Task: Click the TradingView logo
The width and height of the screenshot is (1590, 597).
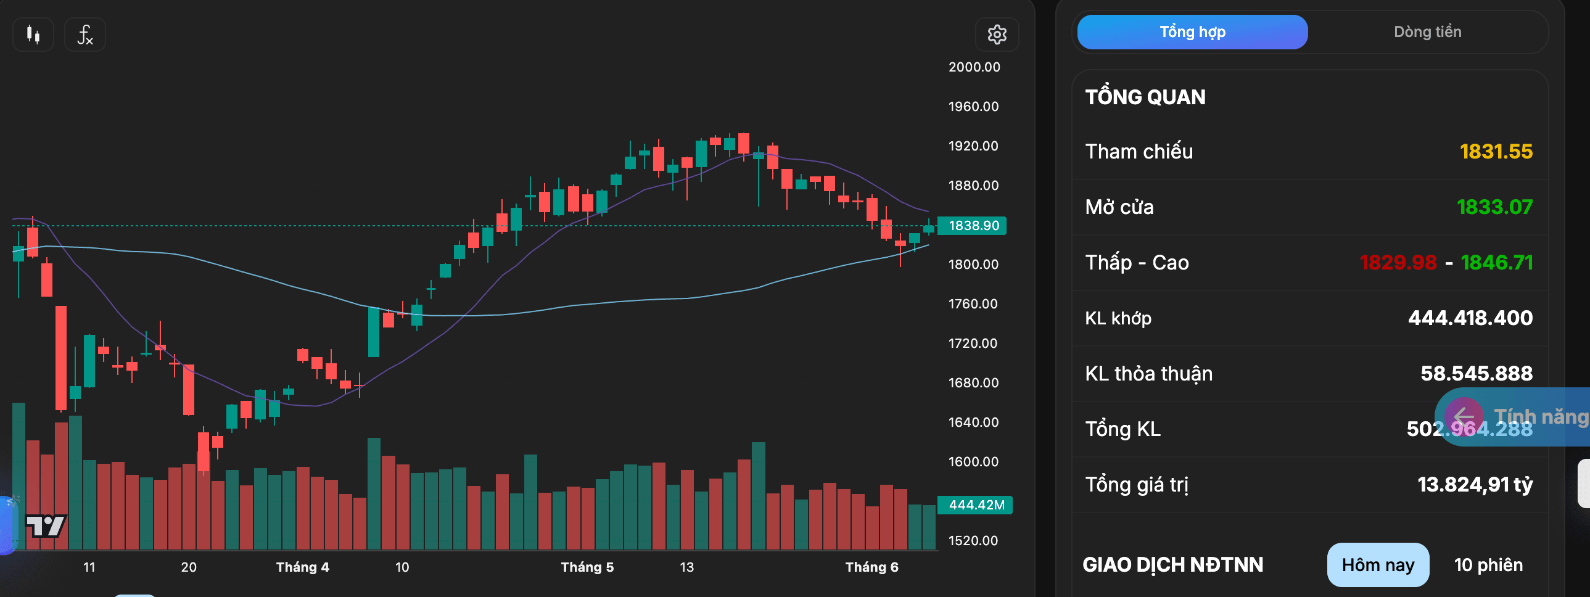Action: pos(45,526)
